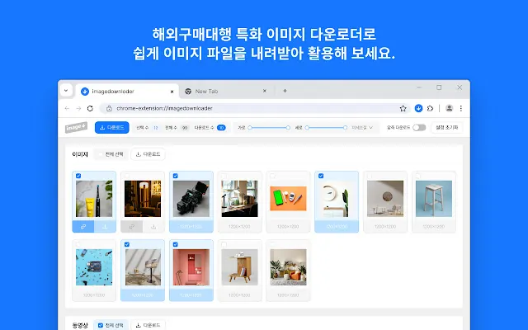Link icon on the lamp room image card
528x330 pixels.
pos(132,227)
